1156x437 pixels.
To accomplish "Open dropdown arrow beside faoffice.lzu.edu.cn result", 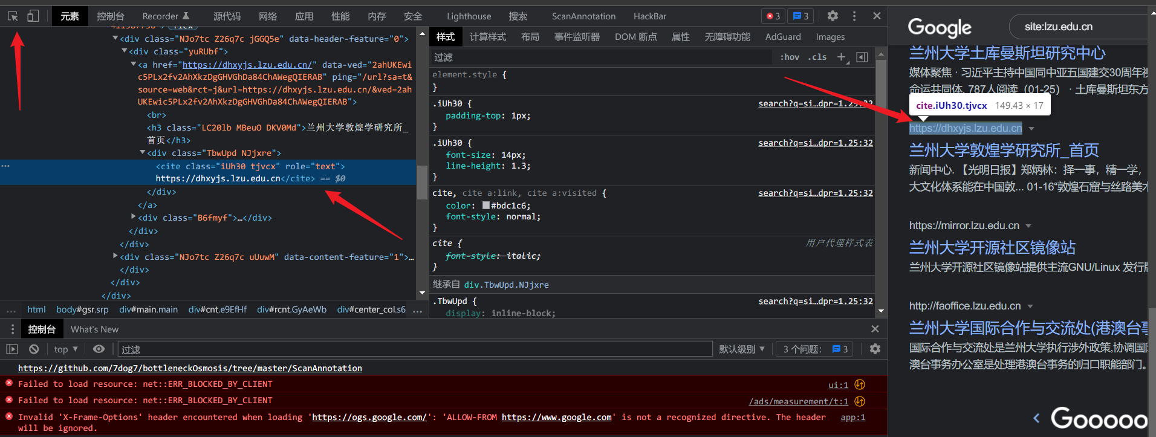I will (x=1030, y=306).
